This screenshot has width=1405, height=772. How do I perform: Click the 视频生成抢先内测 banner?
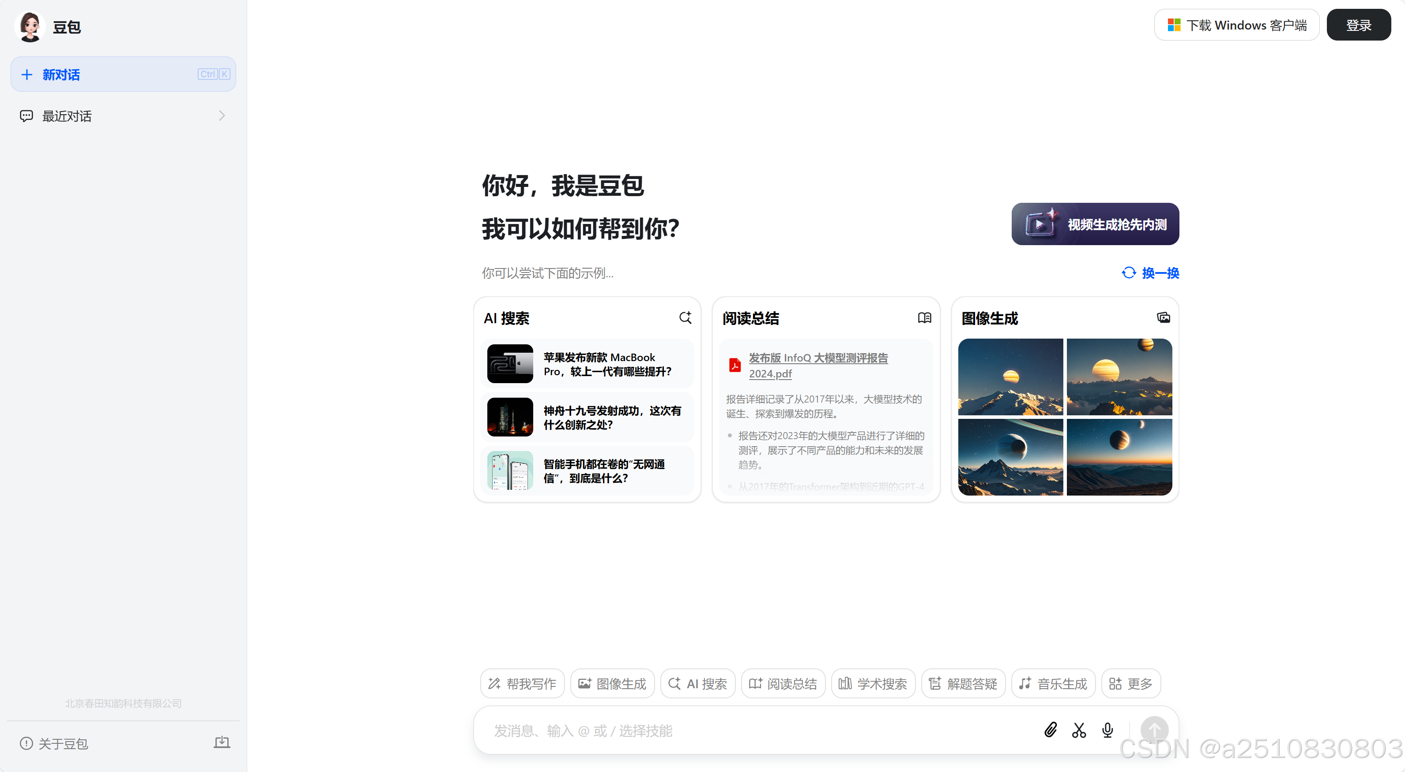[x=1095, y=224]
